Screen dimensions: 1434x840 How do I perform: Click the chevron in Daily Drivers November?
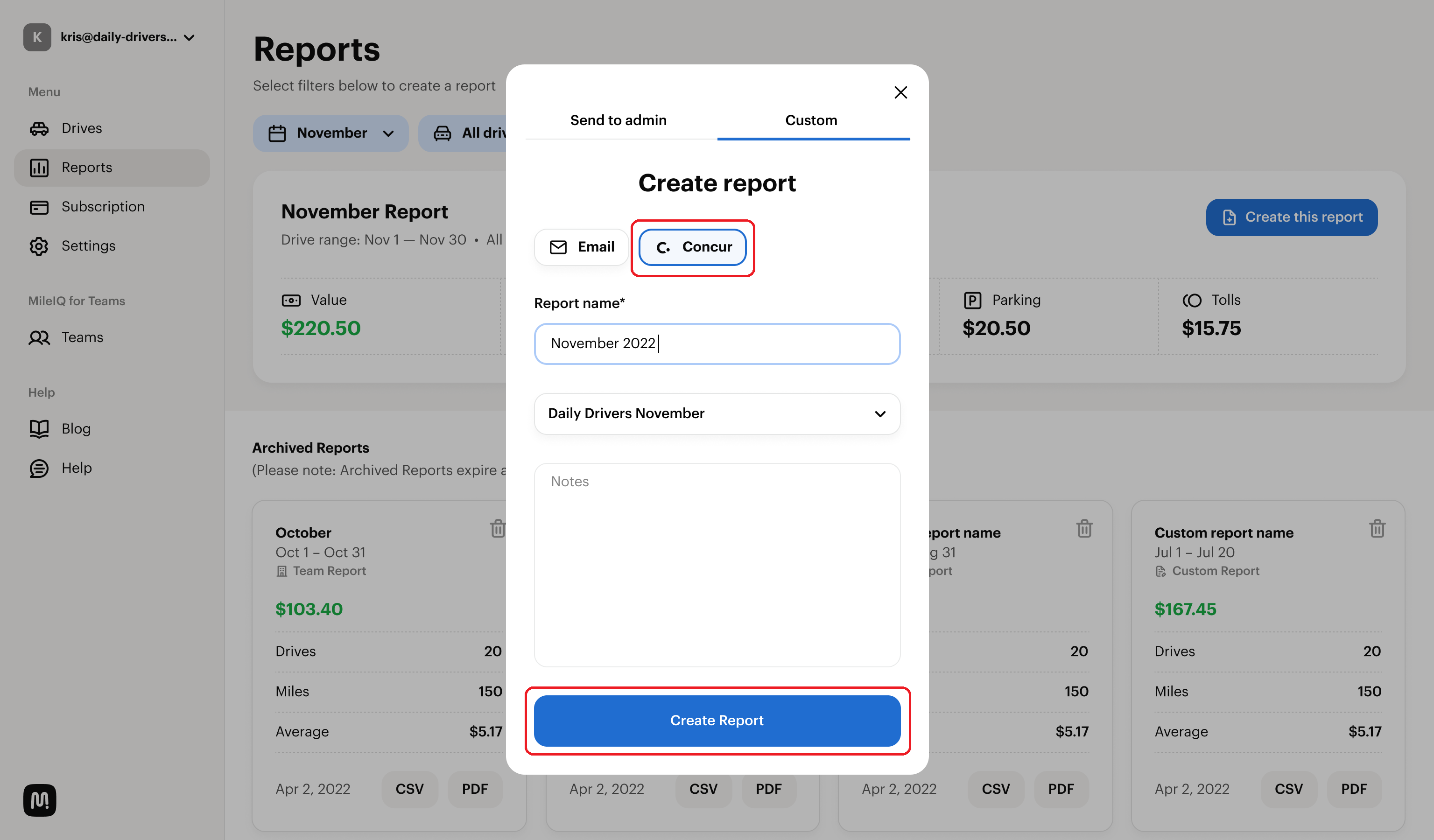point(880,414)
